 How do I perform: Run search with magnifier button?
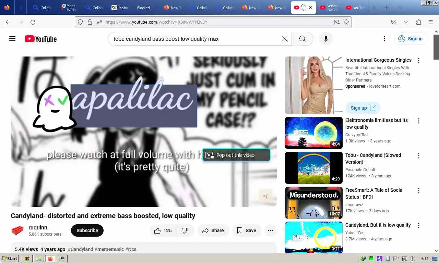coord(302,39)
